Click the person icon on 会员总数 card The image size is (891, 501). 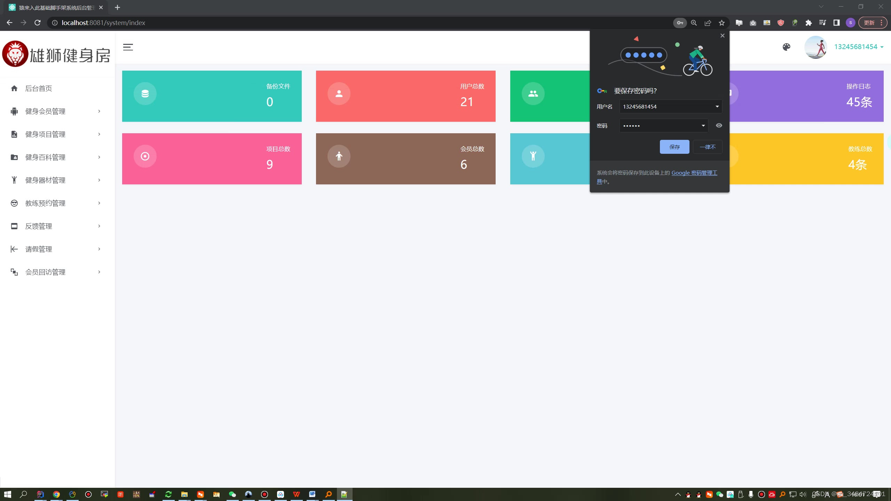(339, 156)
